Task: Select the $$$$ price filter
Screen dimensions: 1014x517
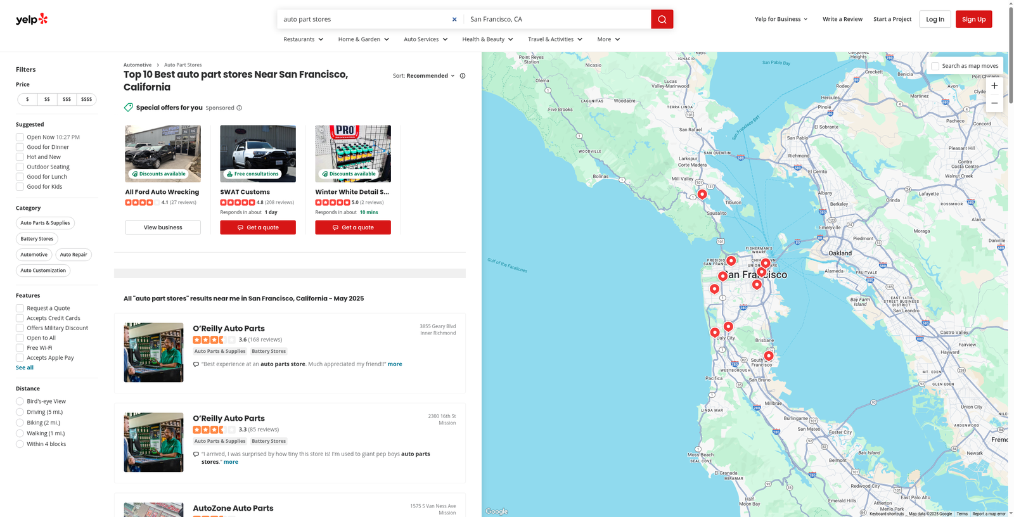Action: click(87, 99)
